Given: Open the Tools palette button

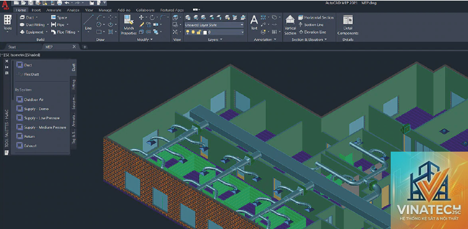Looking at the screenshot, I should point(7,23).
